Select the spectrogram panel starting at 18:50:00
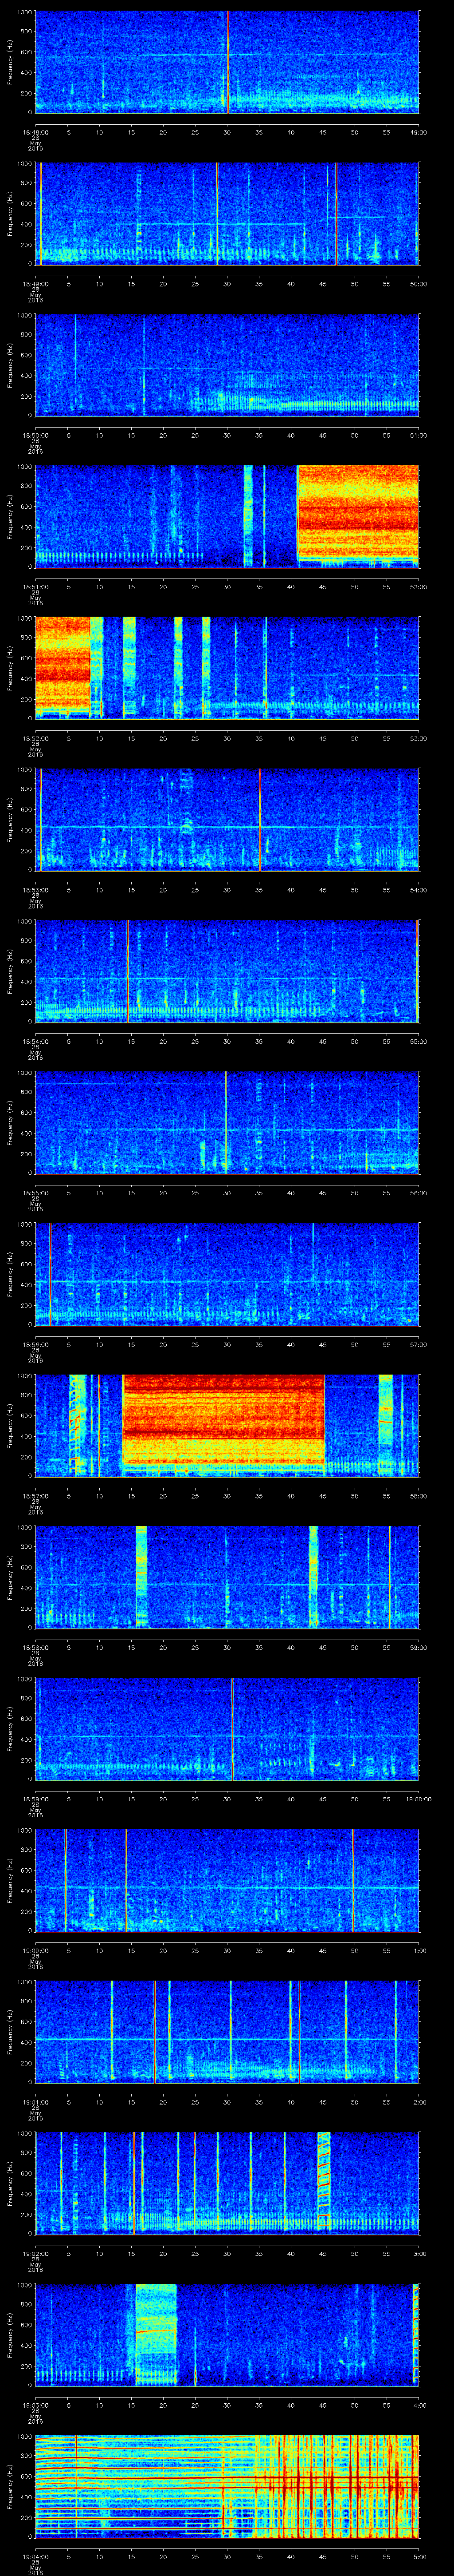The width and height of the screenshot is (454, 2576). point(227,365)
